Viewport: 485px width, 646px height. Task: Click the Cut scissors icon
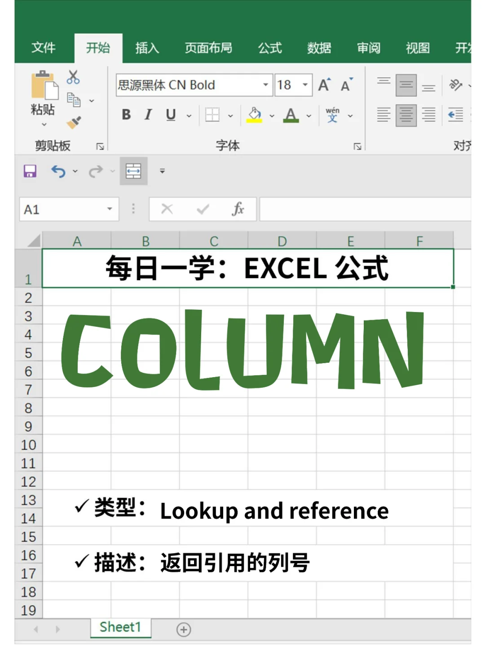(73, 77)
